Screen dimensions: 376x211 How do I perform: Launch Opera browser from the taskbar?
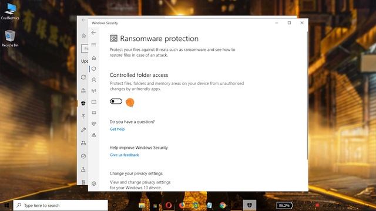tap(169, 205)
